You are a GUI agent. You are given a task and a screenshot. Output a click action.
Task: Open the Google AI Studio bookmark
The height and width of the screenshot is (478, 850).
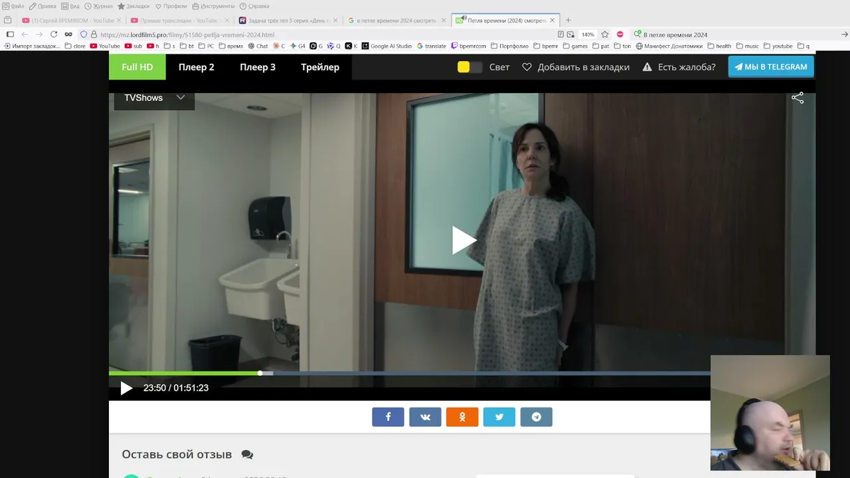(x=386, y=46)
